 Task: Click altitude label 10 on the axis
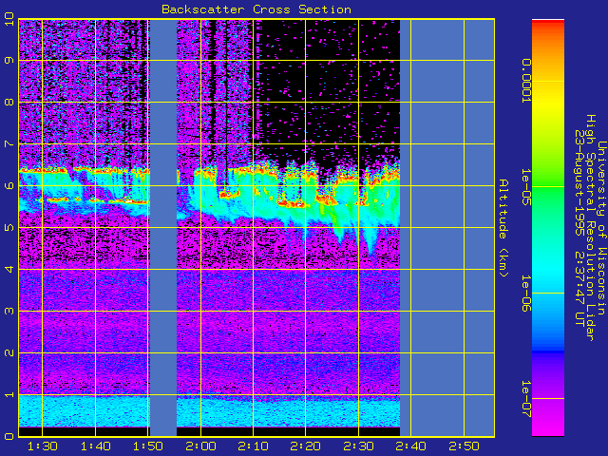click(9, 19)
